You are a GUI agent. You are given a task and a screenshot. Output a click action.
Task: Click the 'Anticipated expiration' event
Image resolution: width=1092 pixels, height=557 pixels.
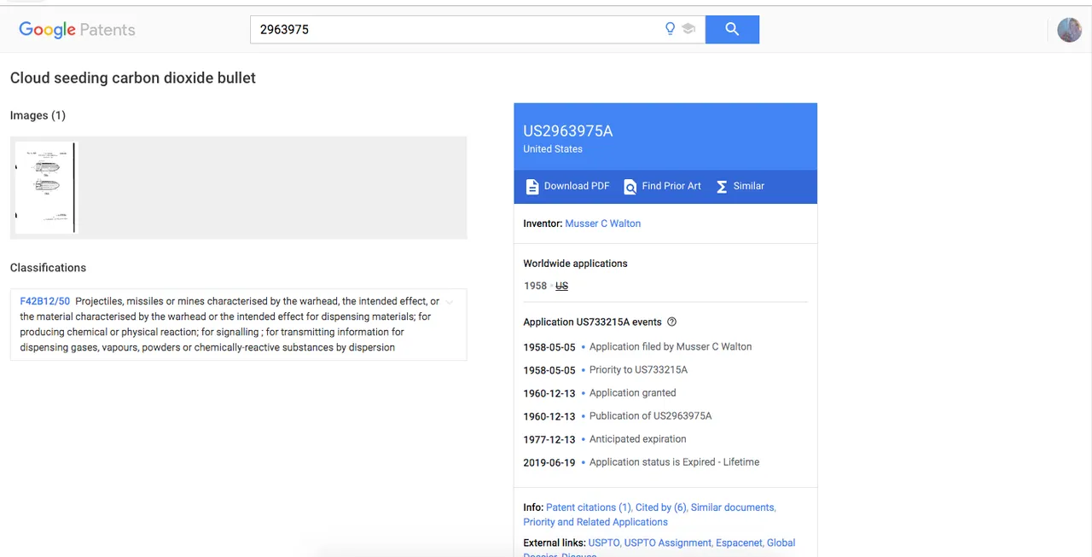[x=637, y=438]
